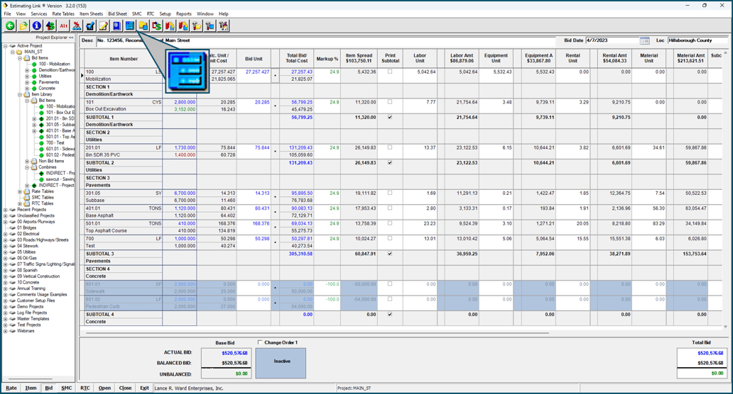733x394 pixels.
Task: Click green dot beside 100 - Mobilization in tree
Action: [x=34, y=64]
